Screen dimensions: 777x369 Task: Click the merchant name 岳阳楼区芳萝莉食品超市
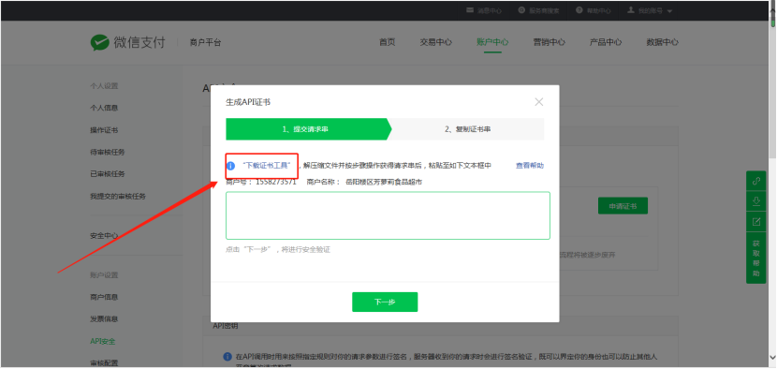click(x=384, y=182)
